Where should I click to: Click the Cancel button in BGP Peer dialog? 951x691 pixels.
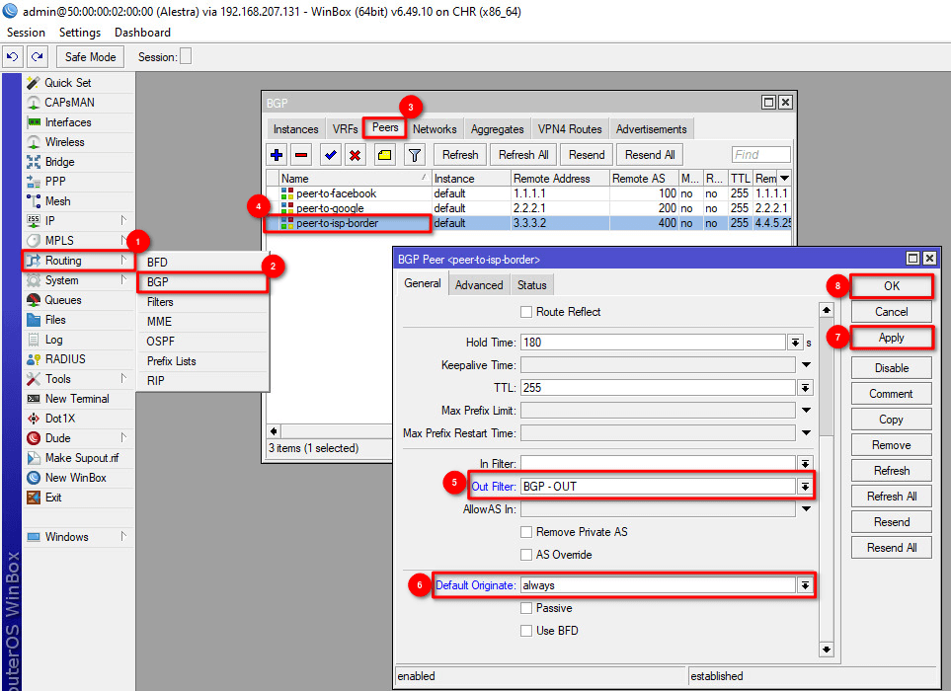pos(892,312)
